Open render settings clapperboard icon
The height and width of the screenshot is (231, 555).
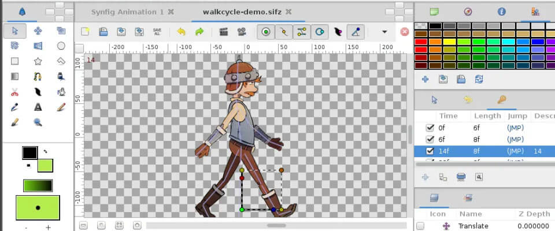pyautogui.click(x=223, y=32)
